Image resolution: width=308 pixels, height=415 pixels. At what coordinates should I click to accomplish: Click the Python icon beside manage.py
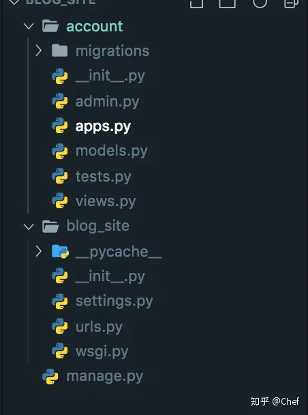click(50, 376)
